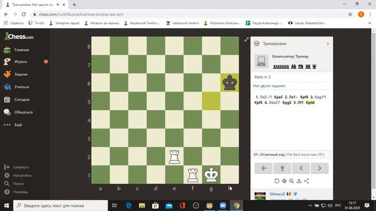Viewport: 376px width, 211px height.
Task: Open Windows Start menu
Action: [6, 206]
